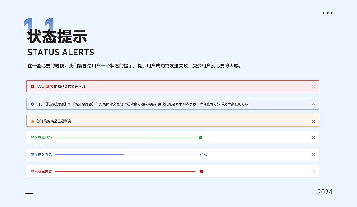
Task: Click the 状态提示 title
Action: tap(57, 37)
